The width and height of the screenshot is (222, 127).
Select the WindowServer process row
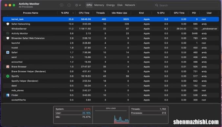pyautogui.click(x=111, y=29)
